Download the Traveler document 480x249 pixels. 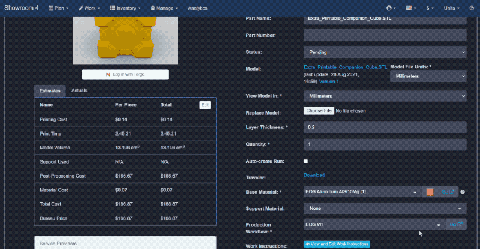coord(314,175)
